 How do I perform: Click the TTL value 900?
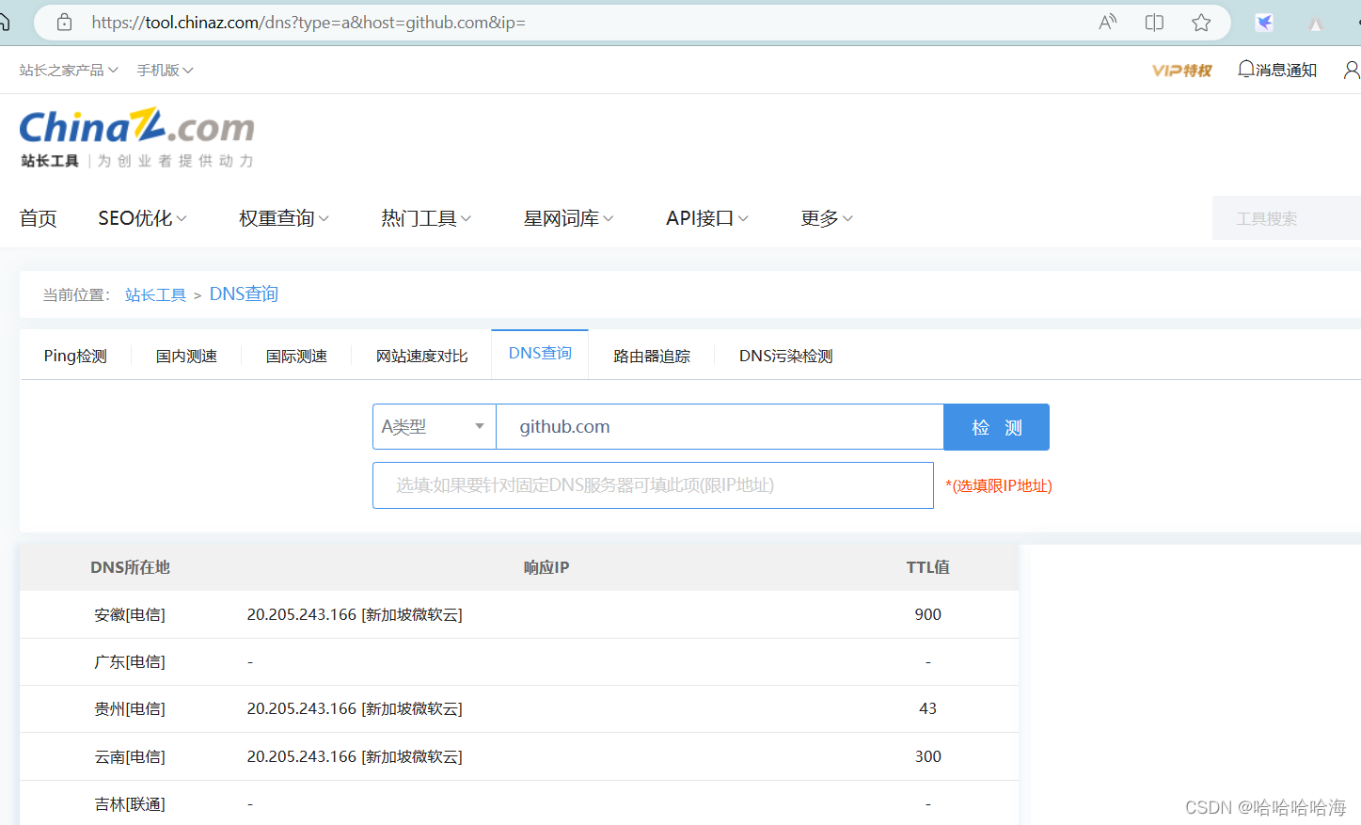point(927,614)
